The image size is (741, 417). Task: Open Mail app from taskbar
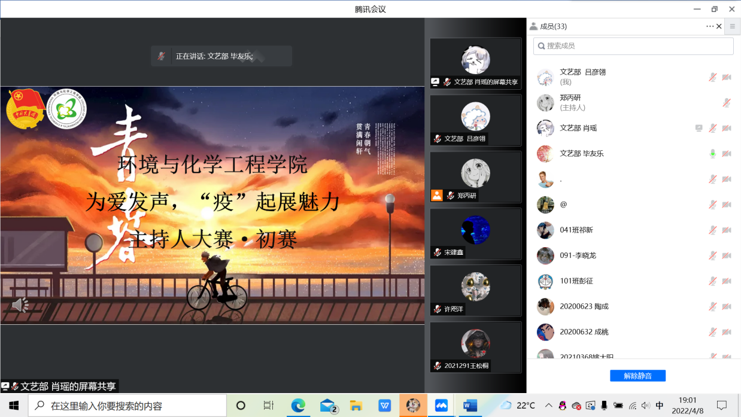[x=327, y=406]
